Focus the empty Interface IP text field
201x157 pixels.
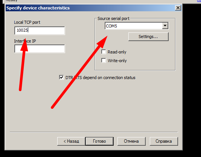point(40,49)
